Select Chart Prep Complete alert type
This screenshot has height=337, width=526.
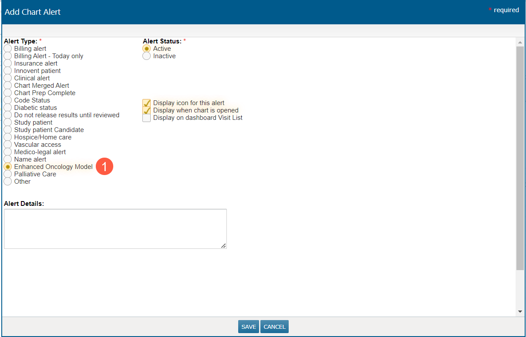tap(8, 93)
